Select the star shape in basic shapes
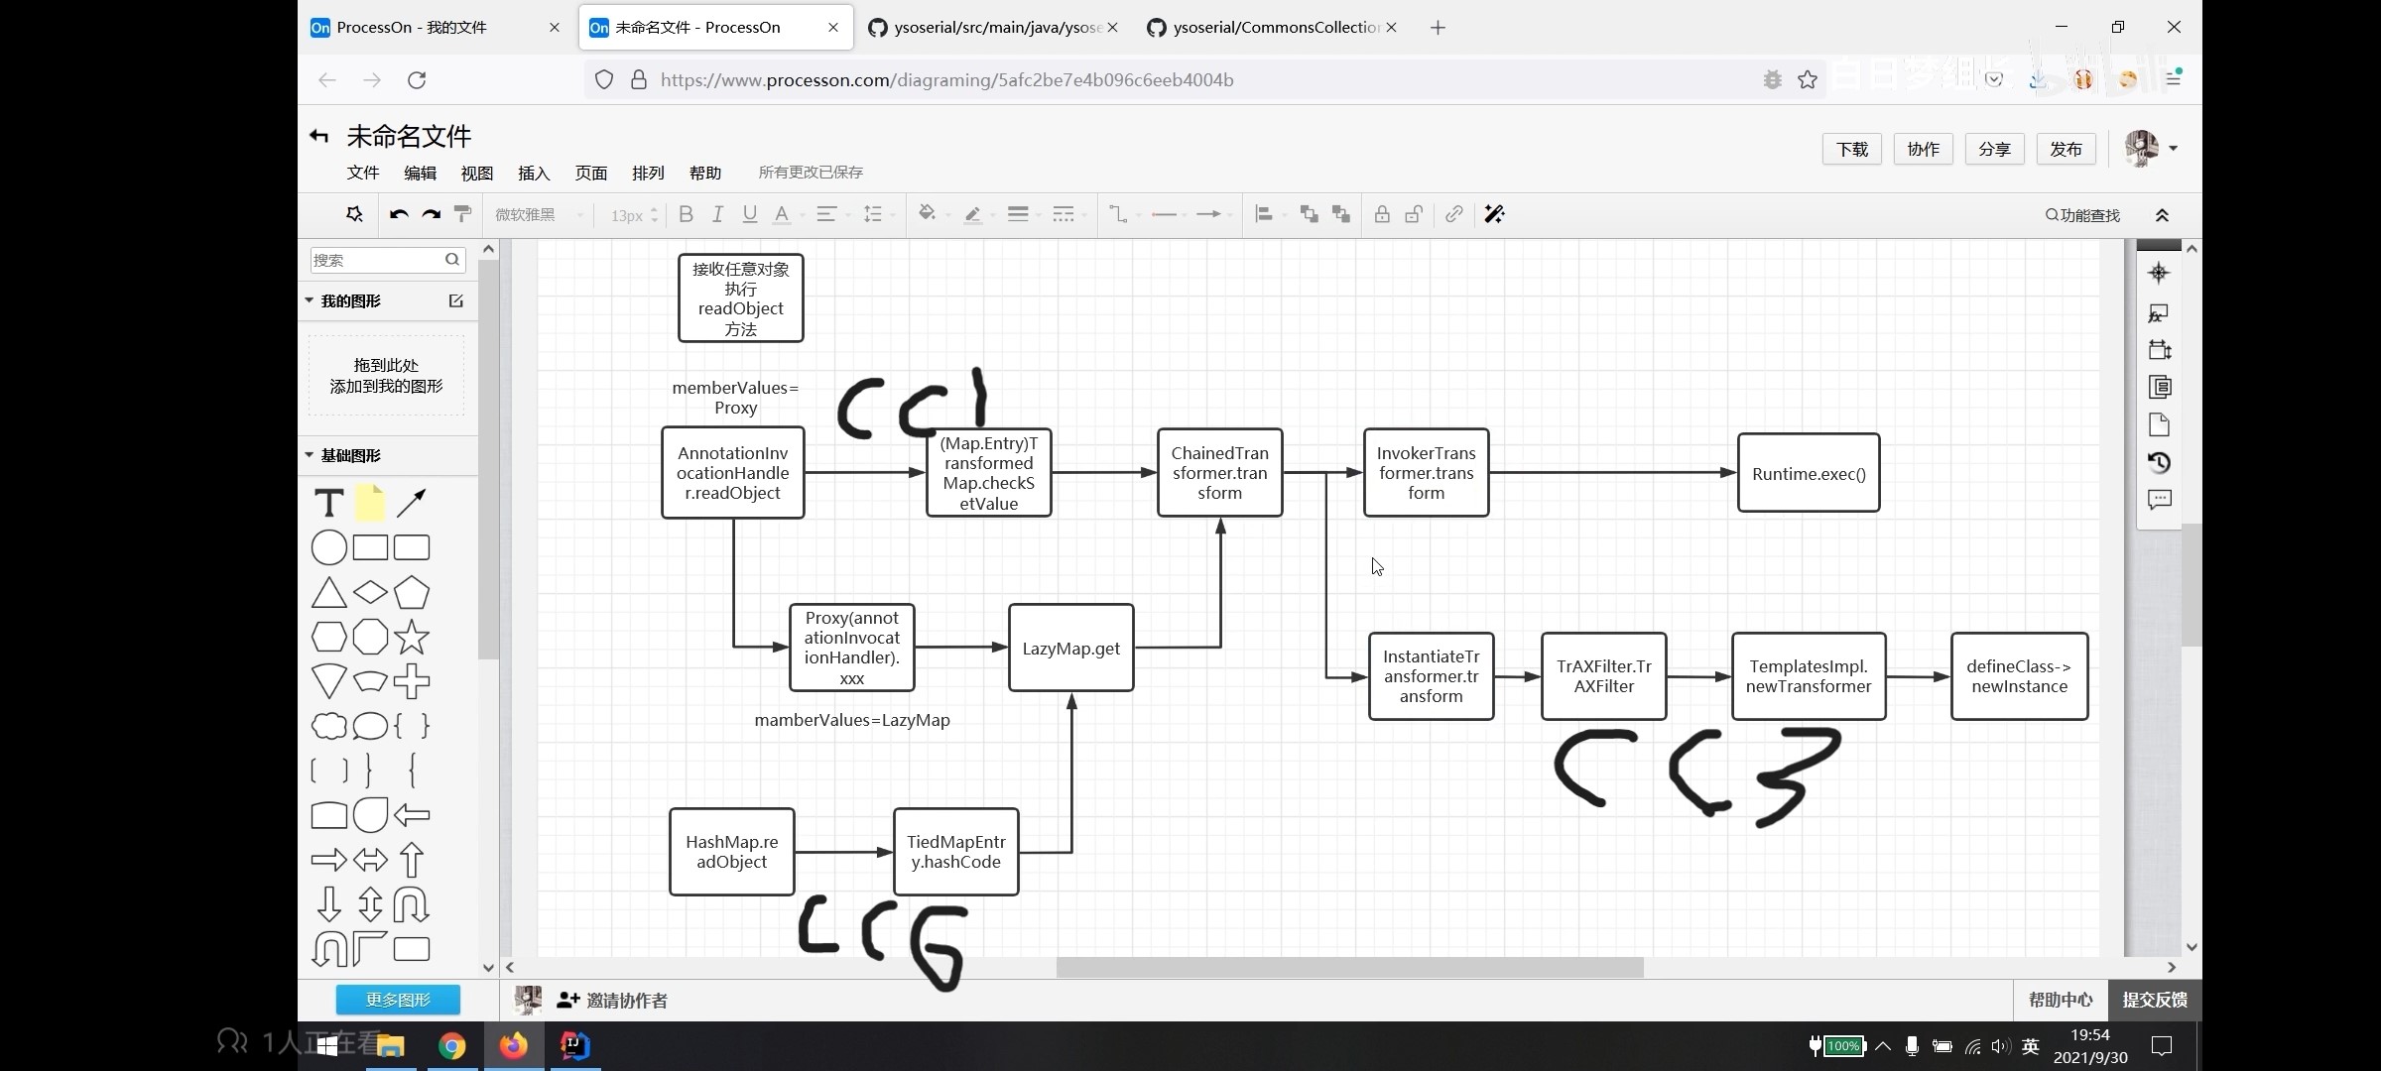 (411, 637)
